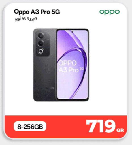Click the purple swirl on the wallpaper
This screenshot has width=132, height=145.
click(x=78, y=57)
